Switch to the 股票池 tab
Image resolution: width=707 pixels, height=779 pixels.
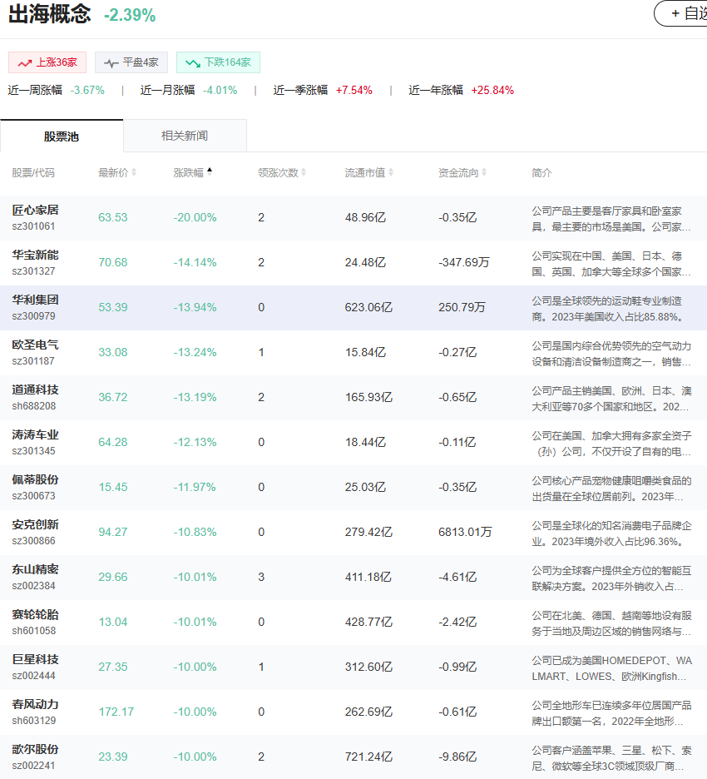tap(62, 136)
